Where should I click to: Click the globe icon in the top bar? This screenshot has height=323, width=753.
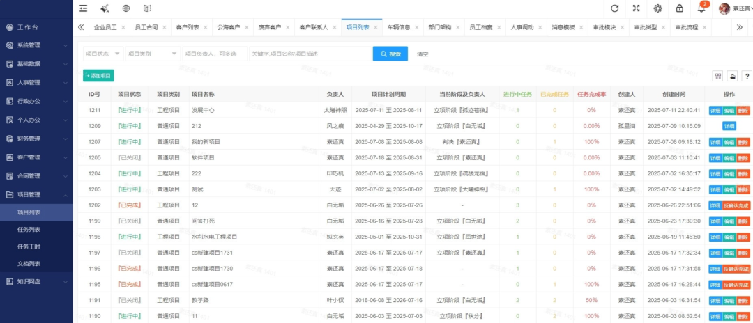pos(125,8)
